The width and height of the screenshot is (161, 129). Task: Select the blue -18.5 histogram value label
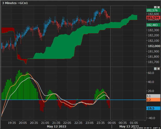(x=153, y=108)
